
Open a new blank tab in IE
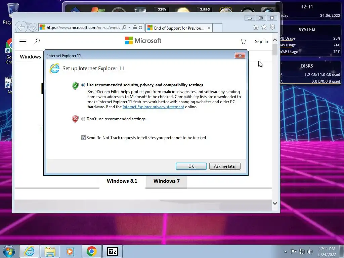(217, 28)
